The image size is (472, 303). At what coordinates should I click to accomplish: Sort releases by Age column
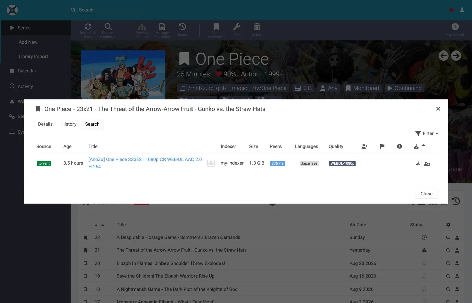click(x=67, y=146)
